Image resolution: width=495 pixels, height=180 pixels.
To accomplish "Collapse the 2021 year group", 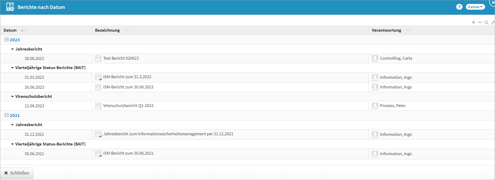I will (x=7, y=115).
